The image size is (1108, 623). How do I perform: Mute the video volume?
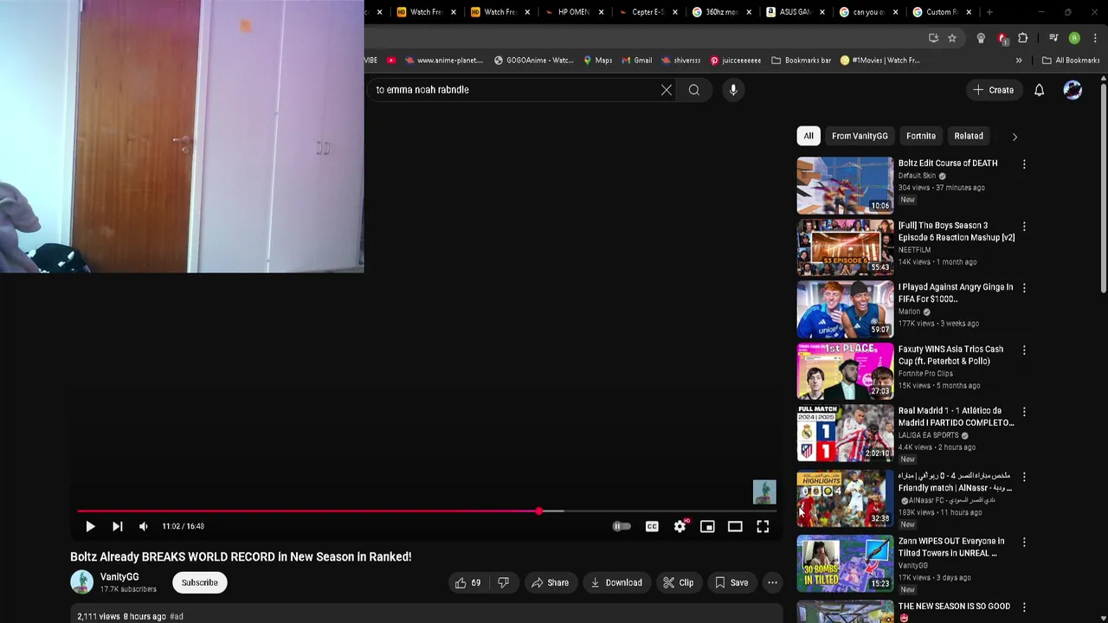[144, 526]
